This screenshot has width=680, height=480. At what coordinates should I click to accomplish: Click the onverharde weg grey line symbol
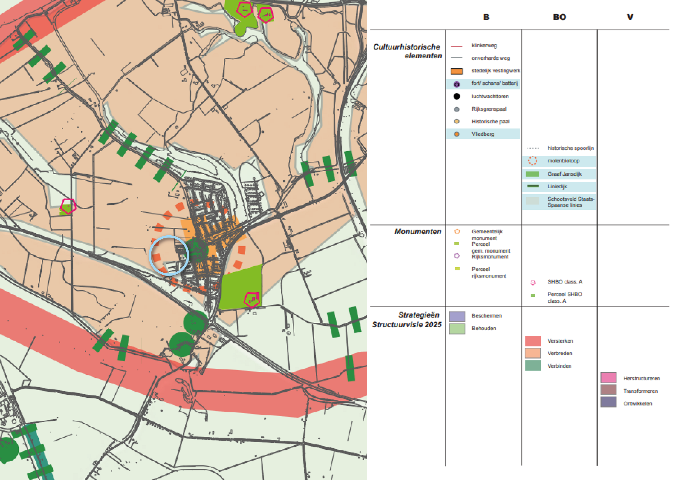pyautogui.click(x=456, y=58)
